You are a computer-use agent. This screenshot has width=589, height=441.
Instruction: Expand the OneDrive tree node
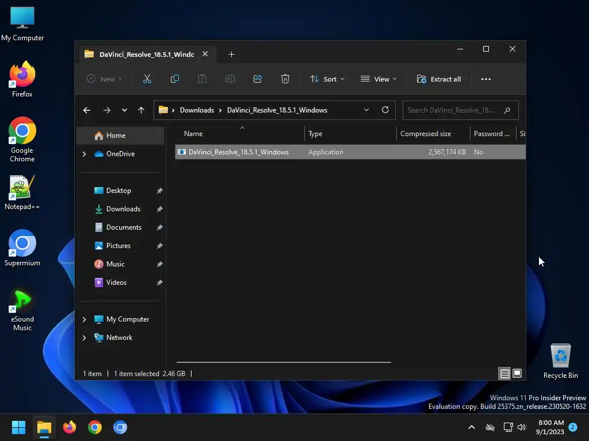pos(84,154)
